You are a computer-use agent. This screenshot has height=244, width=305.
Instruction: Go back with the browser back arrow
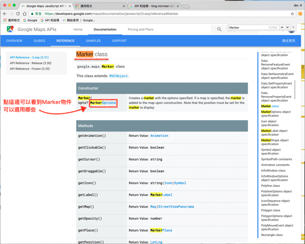5,14
